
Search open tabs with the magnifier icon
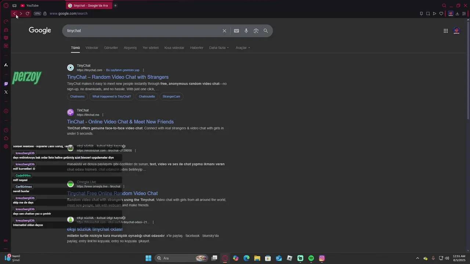tap(444, 5)
